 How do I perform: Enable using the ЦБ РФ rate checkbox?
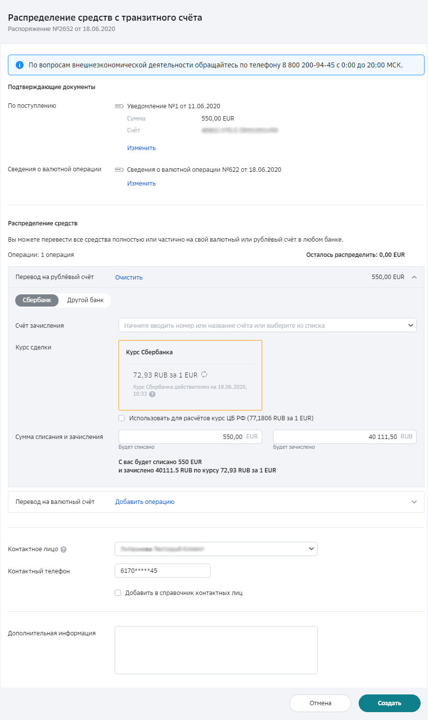[122, 418]
